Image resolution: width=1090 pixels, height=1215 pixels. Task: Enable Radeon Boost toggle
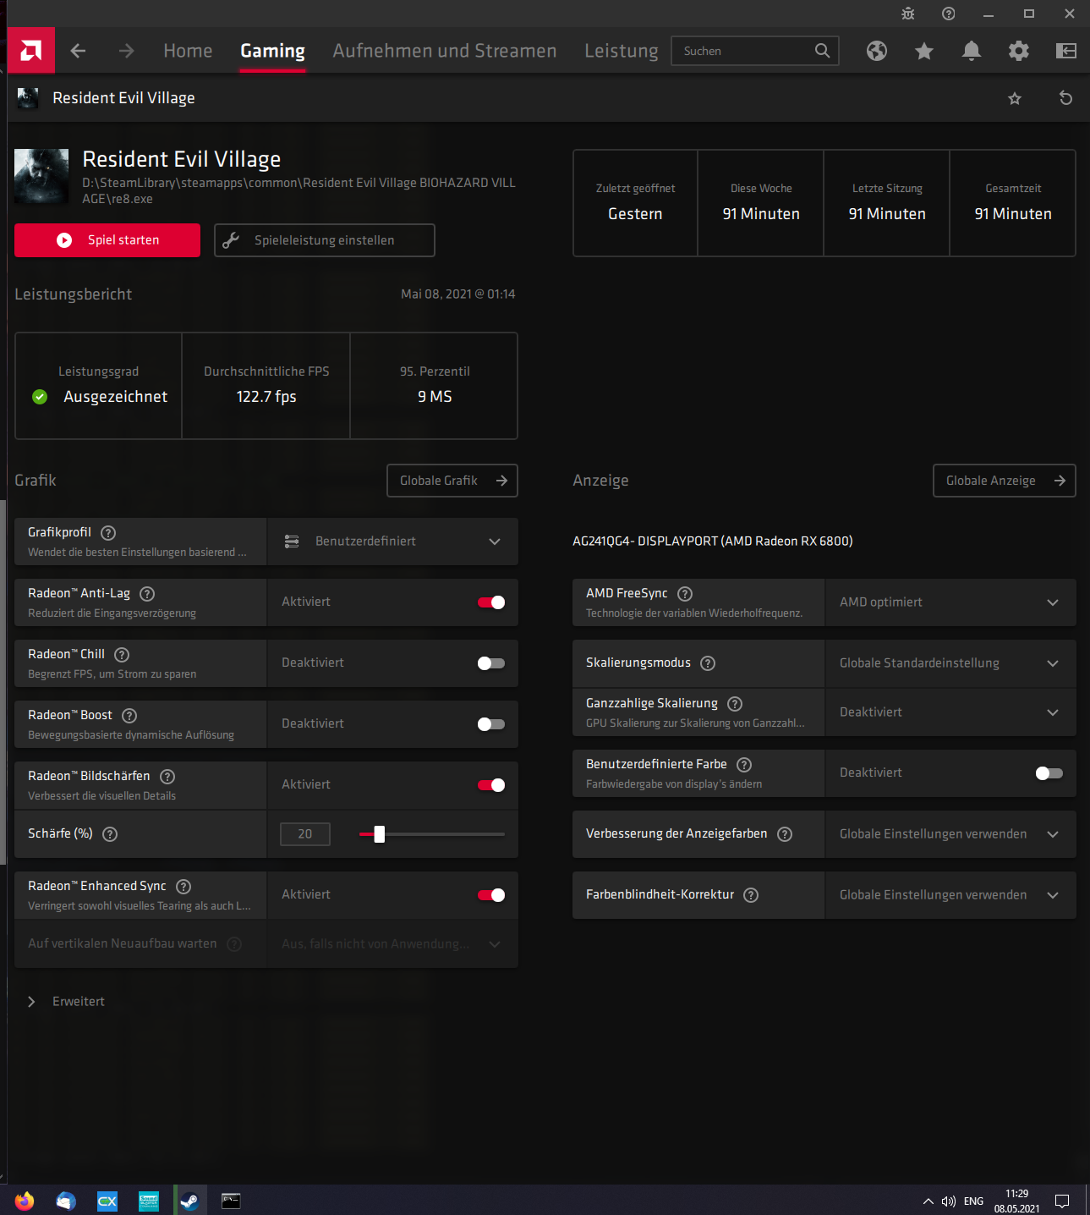coord(491,724)
